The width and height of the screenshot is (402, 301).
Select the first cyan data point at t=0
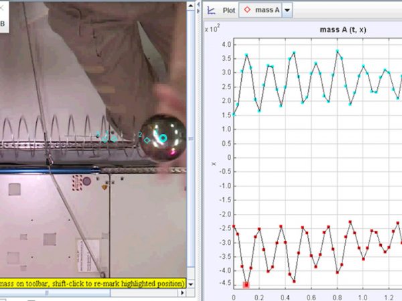234,114
